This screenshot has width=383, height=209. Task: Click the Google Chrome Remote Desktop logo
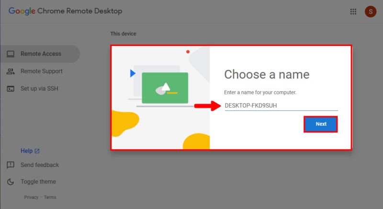(x=65, y=11)
